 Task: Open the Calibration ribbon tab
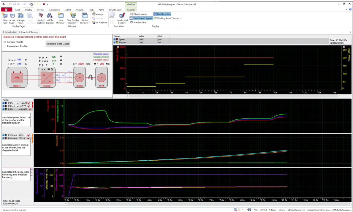click(54, 10)
